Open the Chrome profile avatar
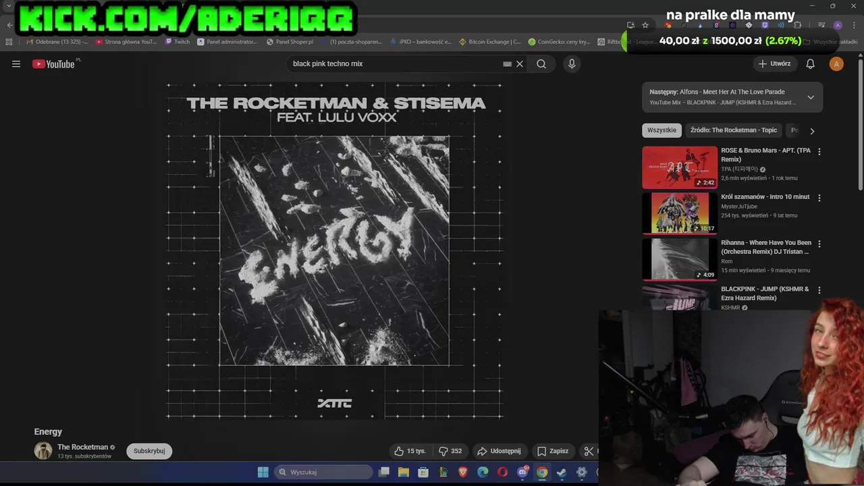This screenshot has width=864, height=486. [838, 25]
